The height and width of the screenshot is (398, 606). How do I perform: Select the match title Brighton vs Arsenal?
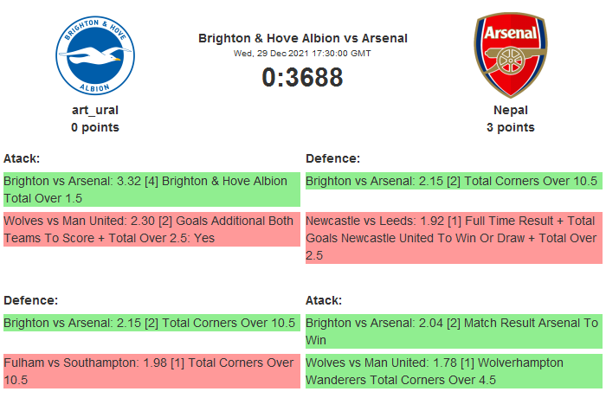click(x=302, y=38)
